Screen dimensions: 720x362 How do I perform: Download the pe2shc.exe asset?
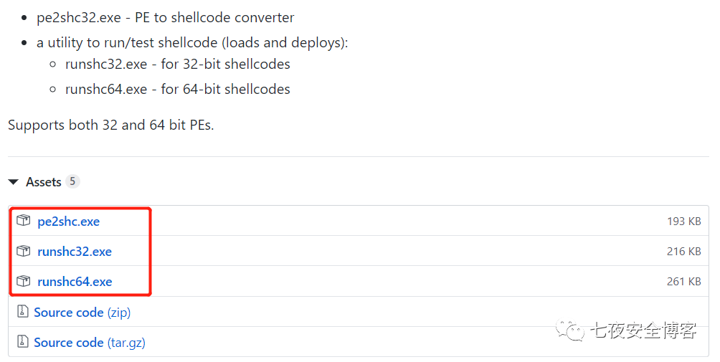click(68, 222)
